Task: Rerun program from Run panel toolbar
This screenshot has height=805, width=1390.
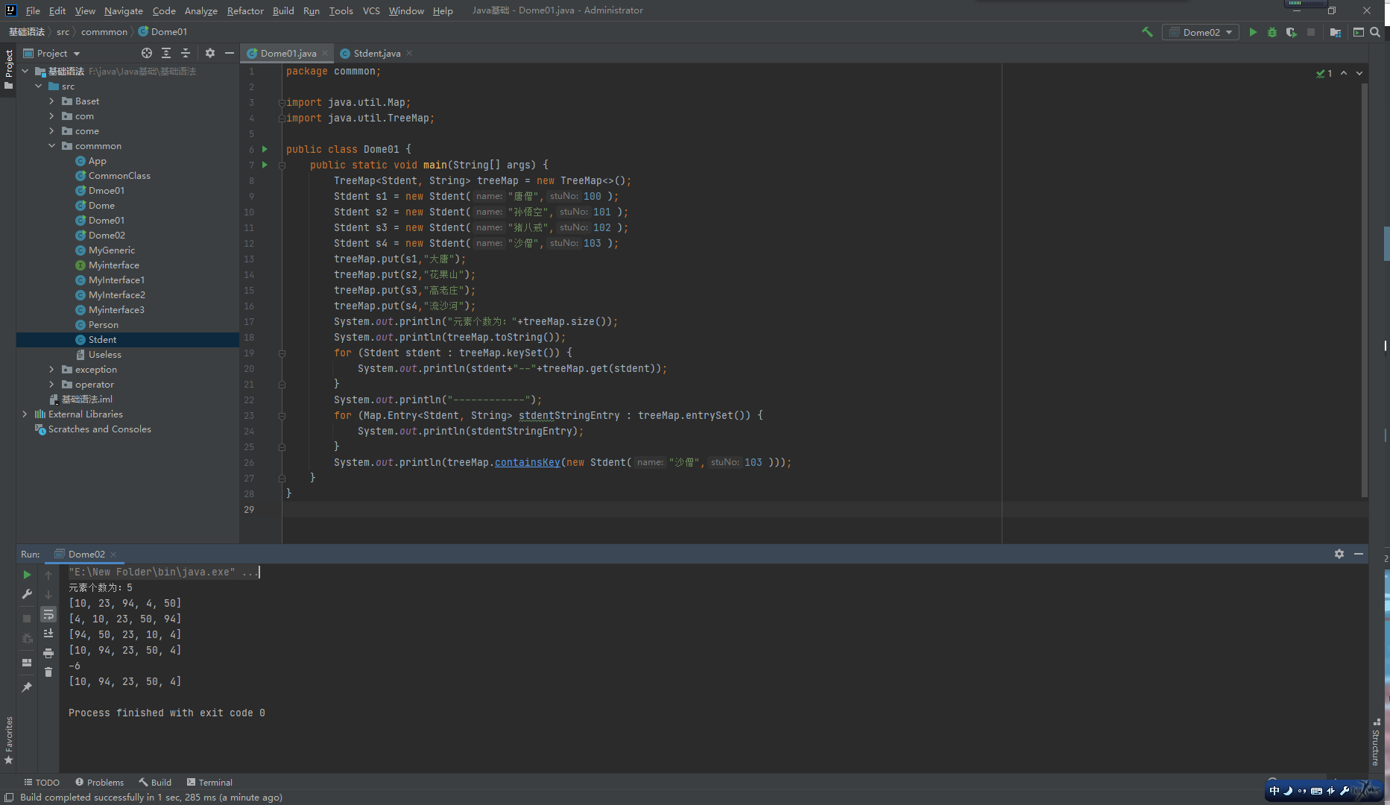Action: pos(27,575)
